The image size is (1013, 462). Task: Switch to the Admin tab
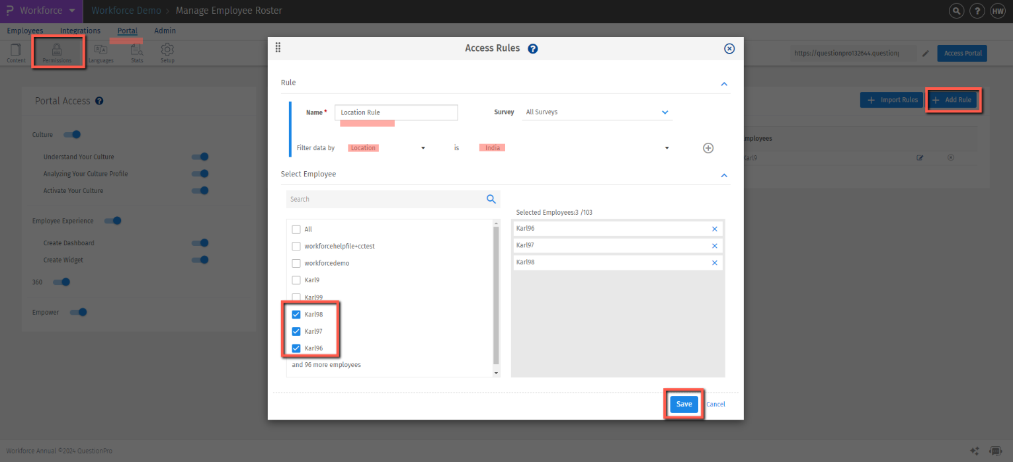pos(165,30)
